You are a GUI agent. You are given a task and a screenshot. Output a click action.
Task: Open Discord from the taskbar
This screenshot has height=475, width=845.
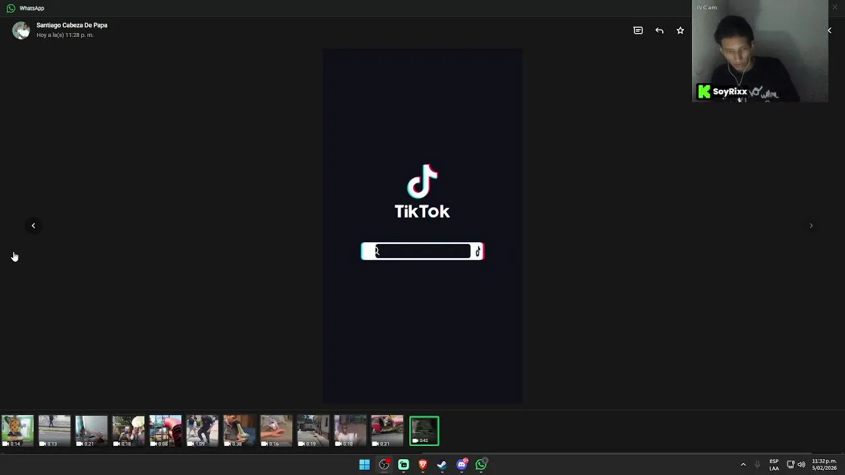(x=462, y=465)
